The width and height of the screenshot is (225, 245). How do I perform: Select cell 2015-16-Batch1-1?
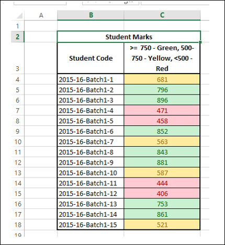tap(91, 79)
